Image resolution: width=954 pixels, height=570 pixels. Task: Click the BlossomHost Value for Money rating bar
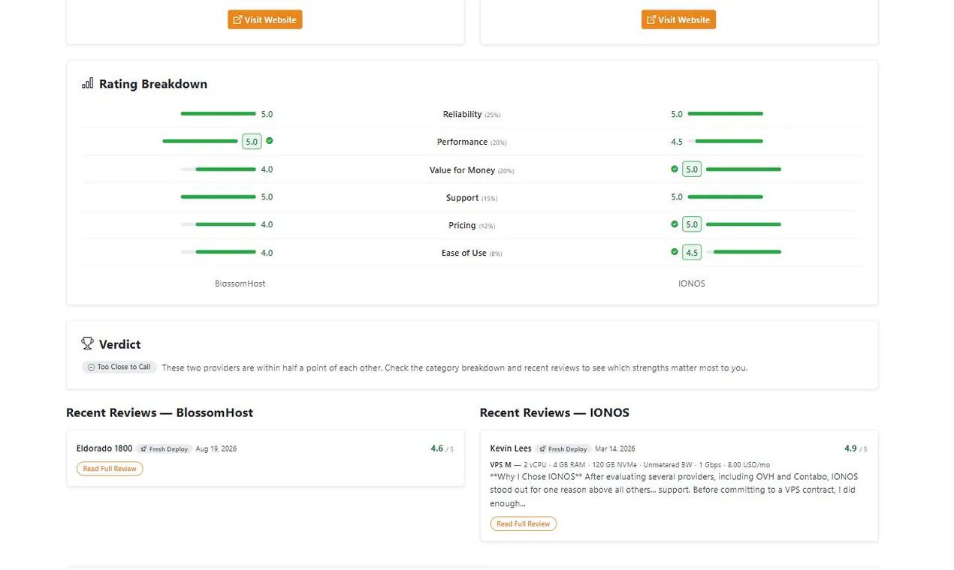[218, 169]
